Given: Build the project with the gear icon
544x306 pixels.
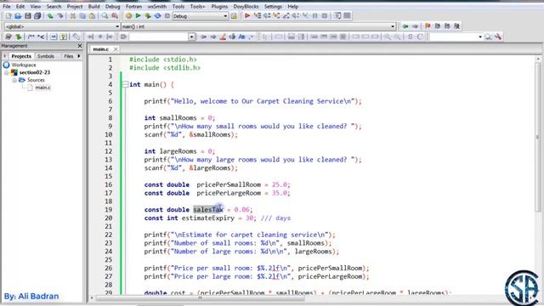Looking at the screenshot, I should 128,16.
